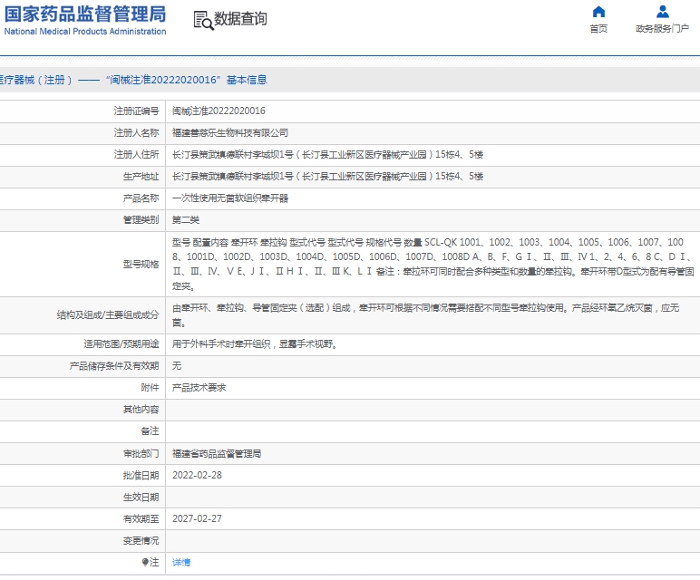Click the 型号规格 specification text
700x580 pixels.
coord(433,264)
